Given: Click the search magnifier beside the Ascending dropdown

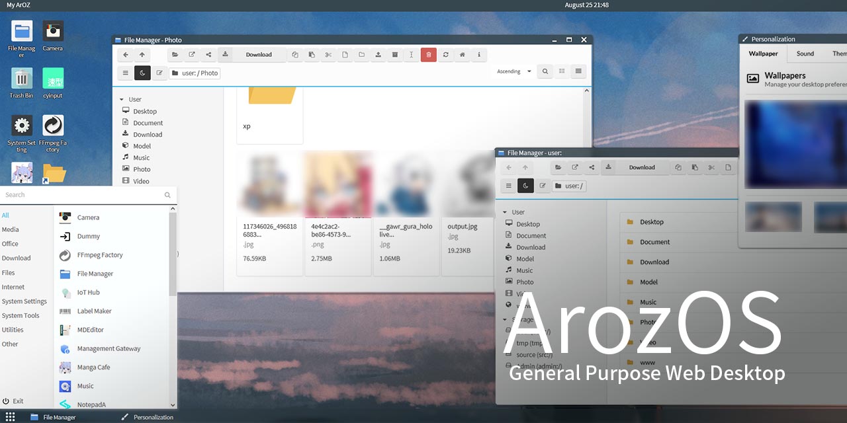Looking at the screenshot, I should (545, 71).
